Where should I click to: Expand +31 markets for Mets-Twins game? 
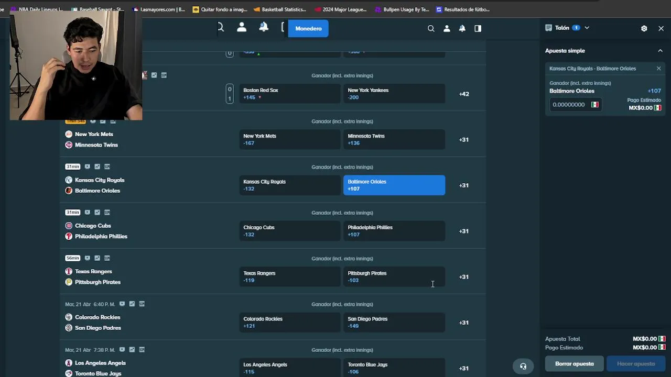coord(464,139)
